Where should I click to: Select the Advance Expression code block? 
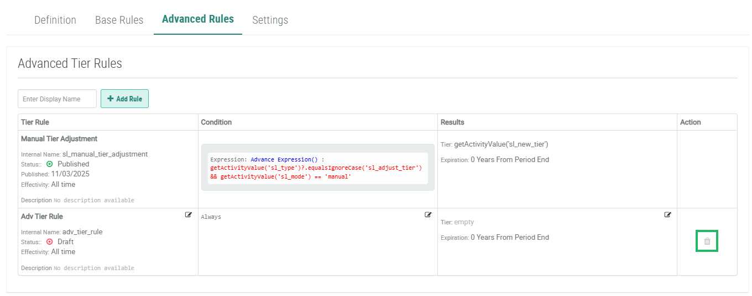317,168
